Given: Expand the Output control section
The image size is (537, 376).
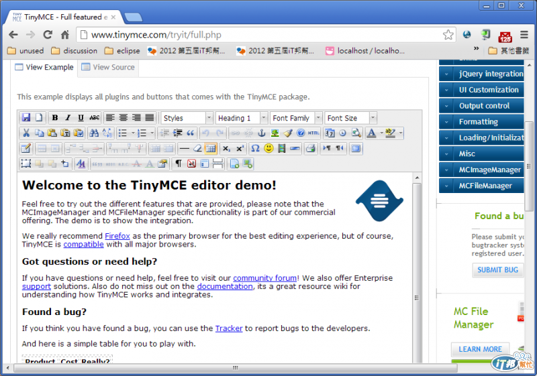Looking at the screenshot, I should tap(481, 106).
